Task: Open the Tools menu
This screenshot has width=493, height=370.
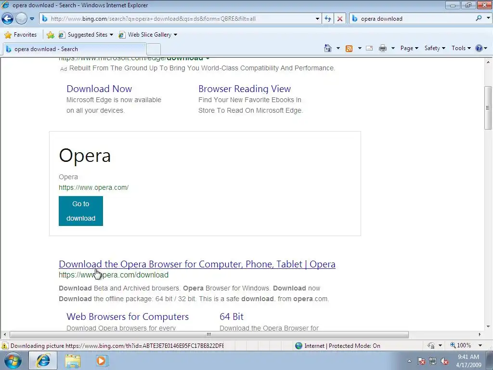Action: point(461,48)
